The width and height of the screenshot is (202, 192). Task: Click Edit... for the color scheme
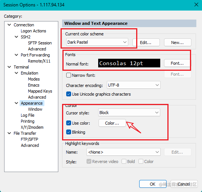146,43
